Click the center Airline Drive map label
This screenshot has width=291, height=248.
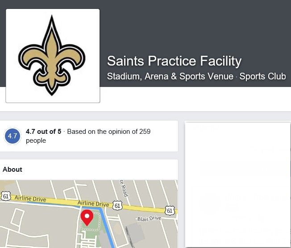pyautogui.click(x=93, y=203)
